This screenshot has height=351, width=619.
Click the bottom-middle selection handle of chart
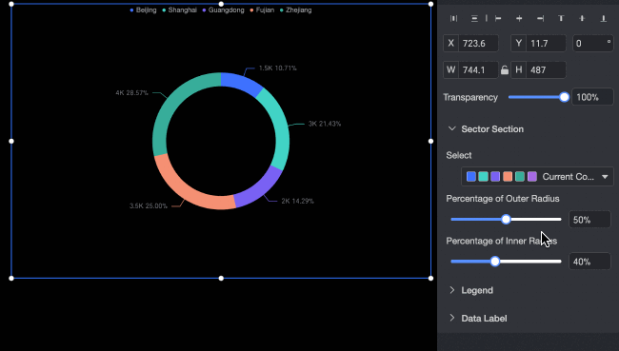[x=221, y=278]
